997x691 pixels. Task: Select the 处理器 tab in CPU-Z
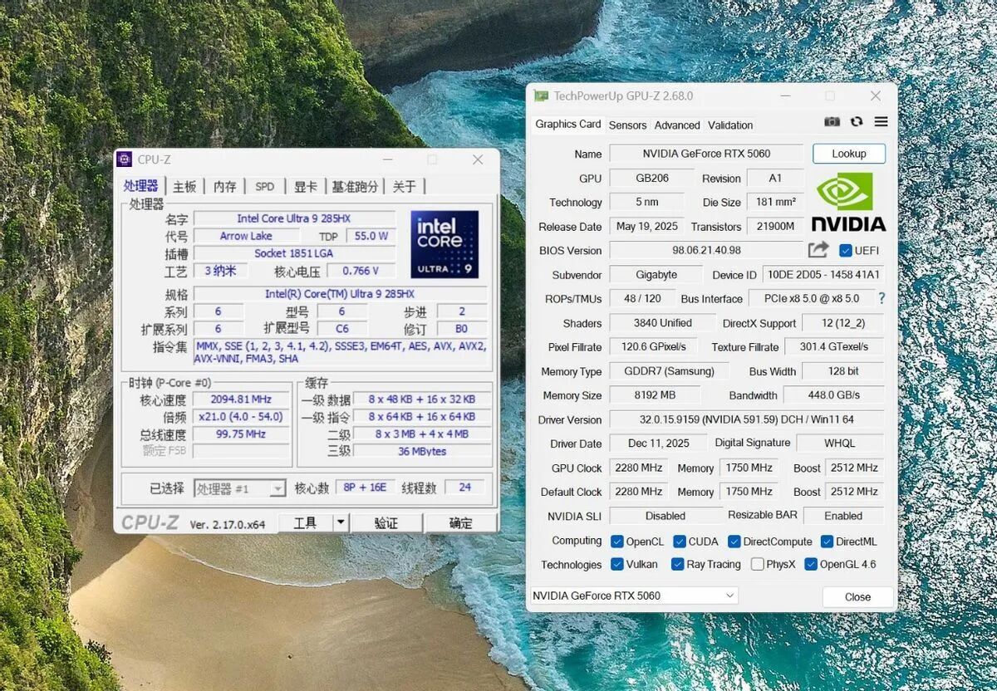140,186
